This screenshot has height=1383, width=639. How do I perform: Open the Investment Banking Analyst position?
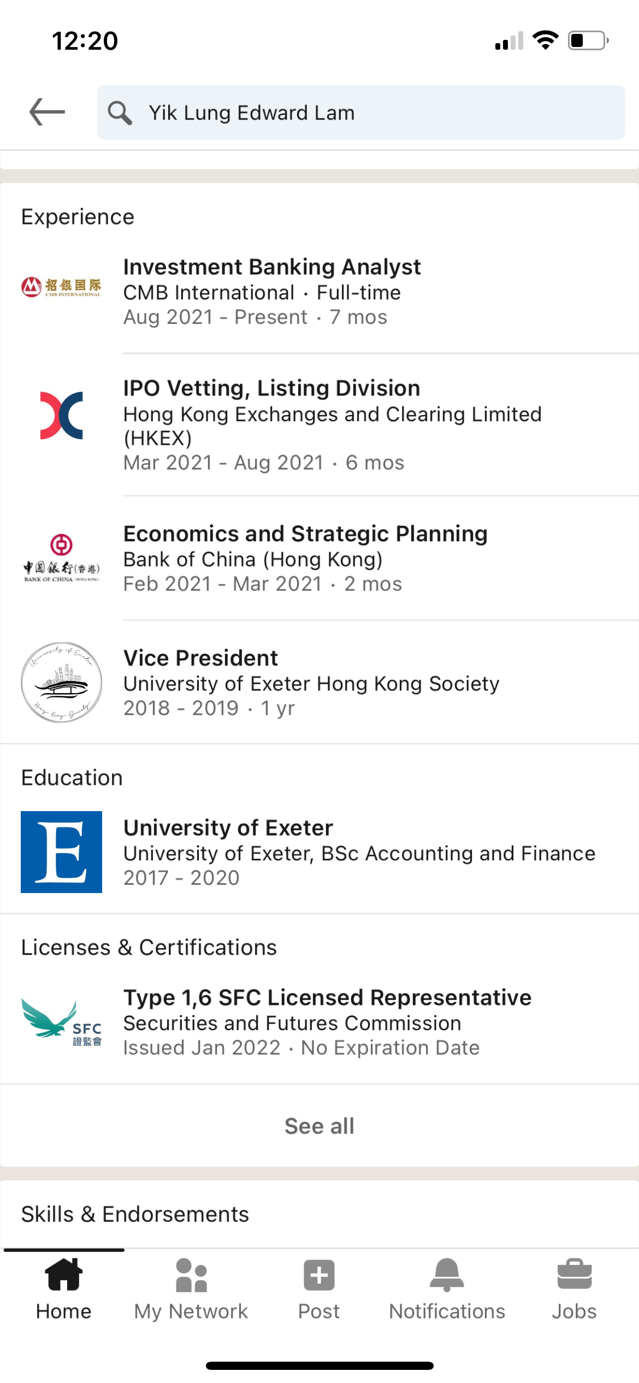[272, 267]
